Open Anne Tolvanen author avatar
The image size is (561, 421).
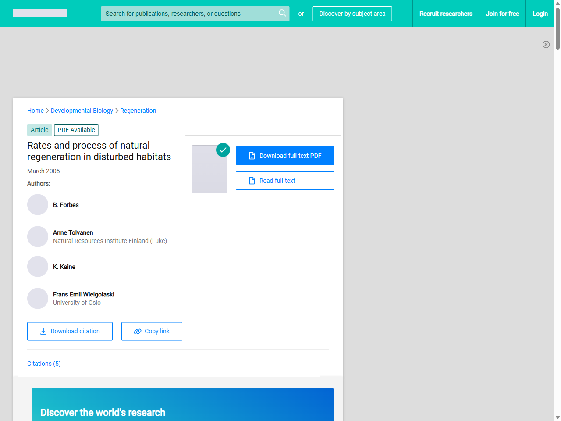[38, 237]
